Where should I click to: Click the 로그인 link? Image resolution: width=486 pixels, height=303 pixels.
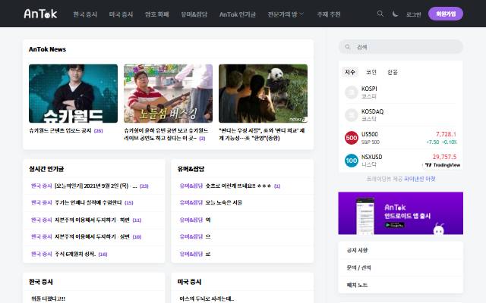coord(413,14)
